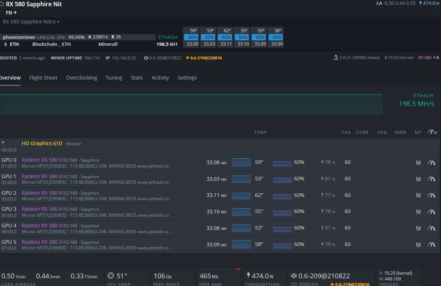Open overclock sliders icon for GPU 5
Viewport: 441px width, 286px height.
click(x=418, y=245)
